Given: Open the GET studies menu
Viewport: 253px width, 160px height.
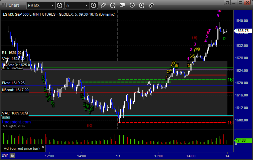Looking at the screenshot, I should (x=122, y=5).
